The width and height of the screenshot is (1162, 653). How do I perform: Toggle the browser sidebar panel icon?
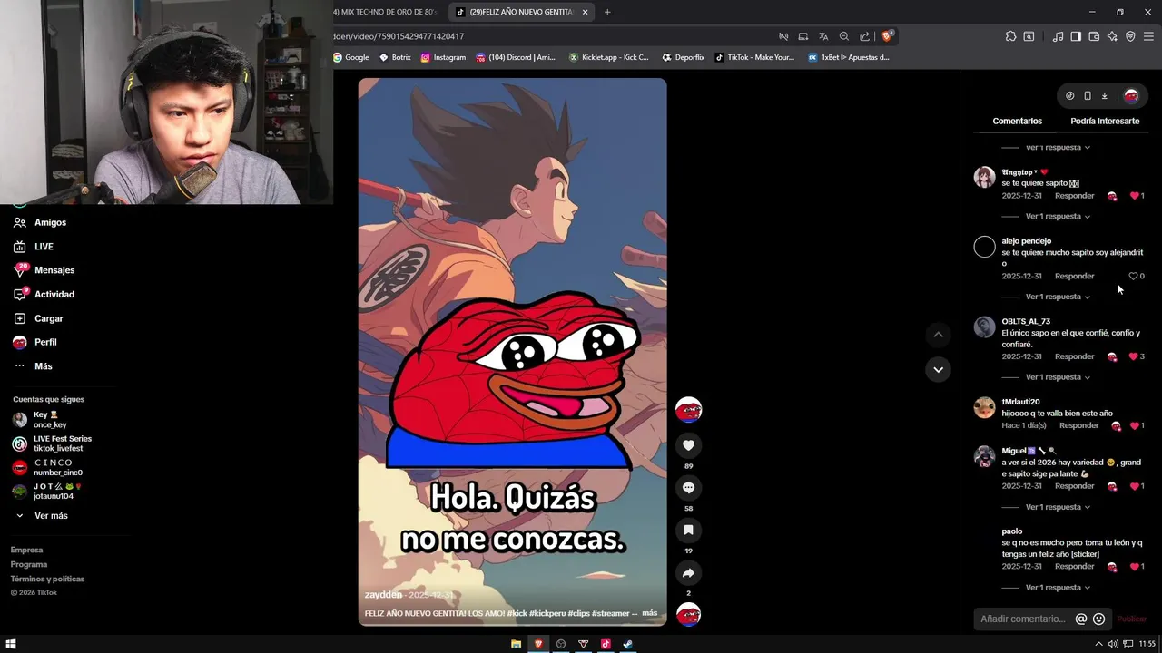point(1076,36)
